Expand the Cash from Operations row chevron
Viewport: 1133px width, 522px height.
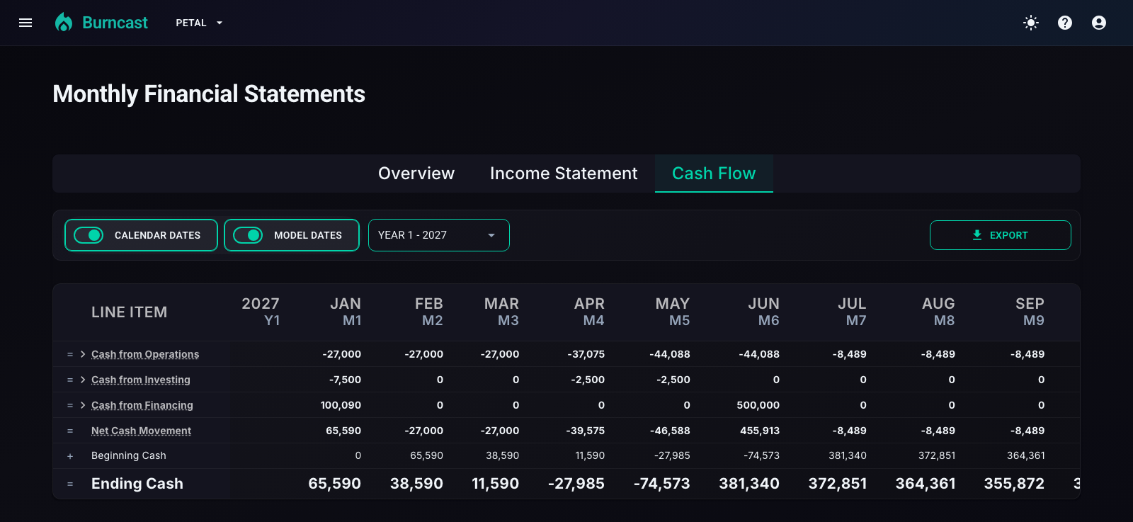pyautogui.click(x=83, y=354)
